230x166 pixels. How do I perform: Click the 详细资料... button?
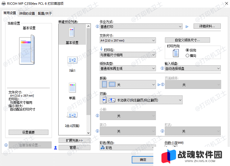207,26
